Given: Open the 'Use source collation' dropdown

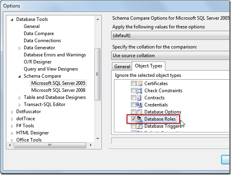Looking at the screenshot, I should point(171,56).
